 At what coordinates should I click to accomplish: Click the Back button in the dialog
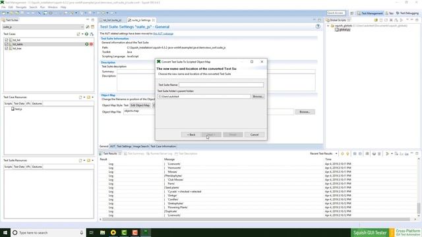(x=191, y=134)
